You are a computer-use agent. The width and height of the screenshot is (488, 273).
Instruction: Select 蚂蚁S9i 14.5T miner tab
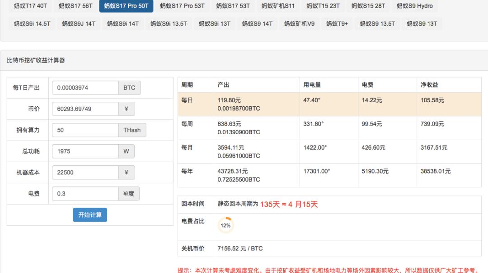coord(32,23)
